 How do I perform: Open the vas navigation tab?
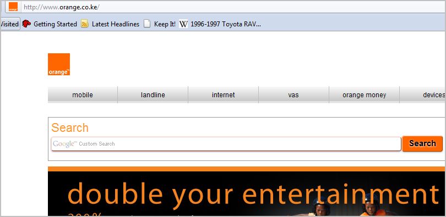pyautogui.click(x=293, y=94)
